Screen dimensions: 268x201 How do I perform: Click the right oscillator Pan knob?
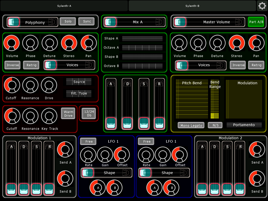click(x=256, y=43)
